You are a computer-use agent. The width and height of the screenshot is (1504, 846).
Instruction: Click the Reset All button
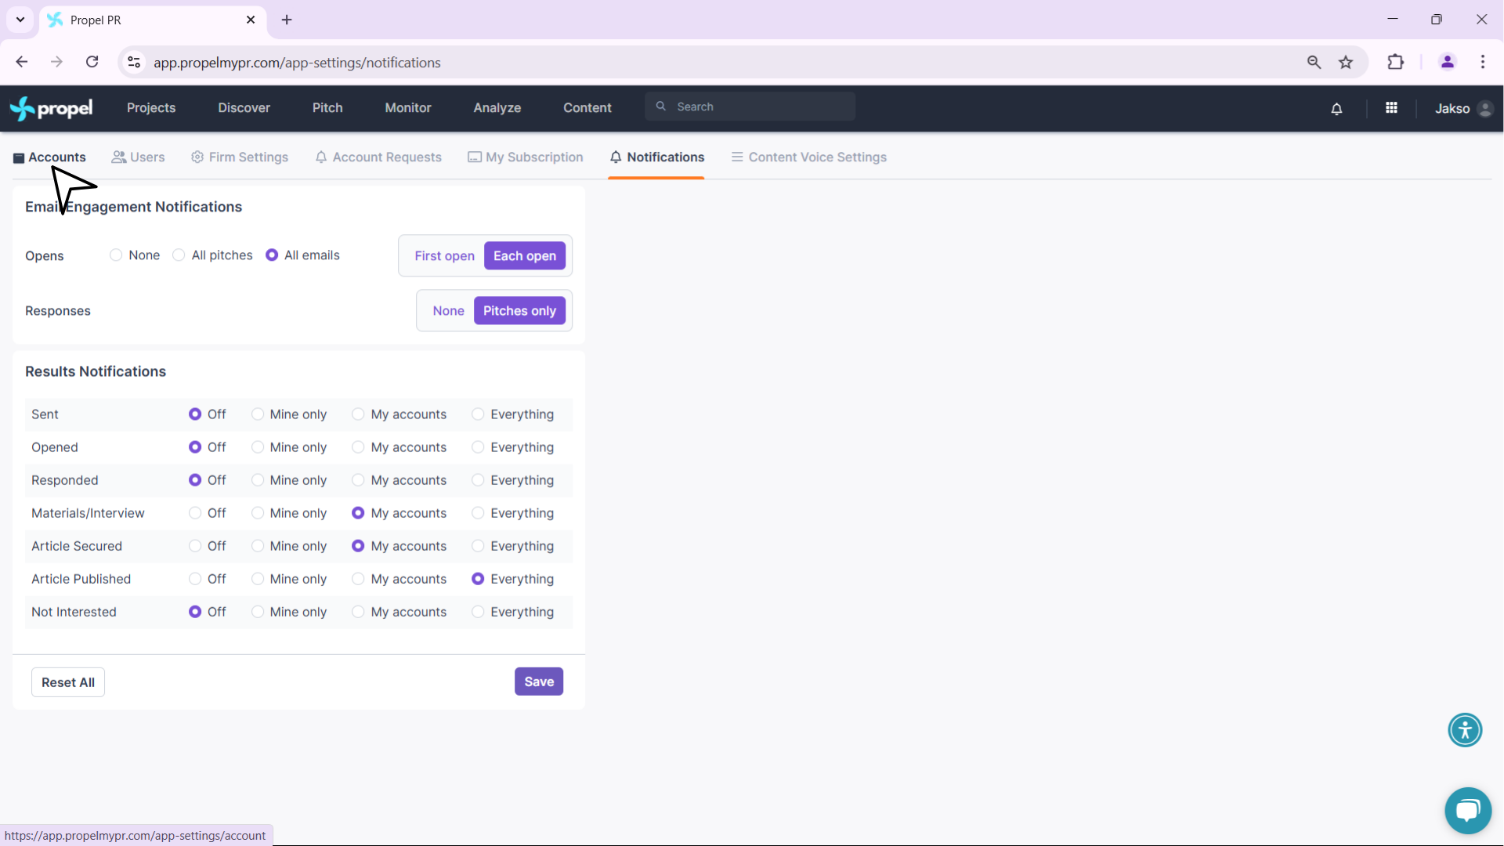[x=68, y=682]
